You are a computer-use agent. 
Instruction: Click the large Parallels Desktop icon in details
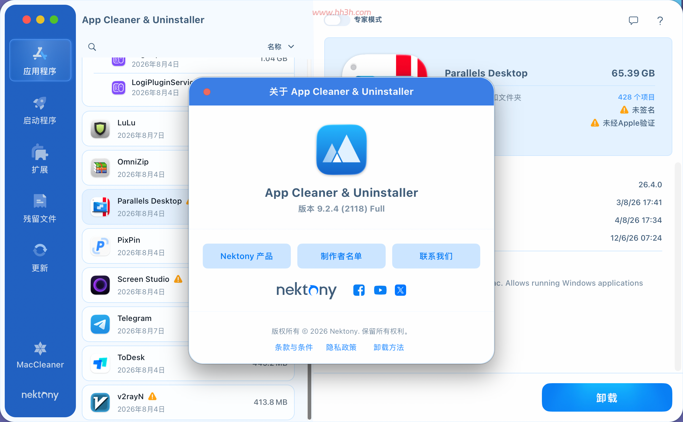click(x=385, y=66)
